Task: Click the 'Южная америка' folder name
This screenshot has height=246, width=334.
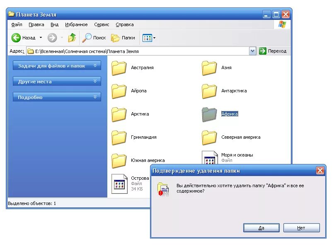Action: (x=148, y=160)
